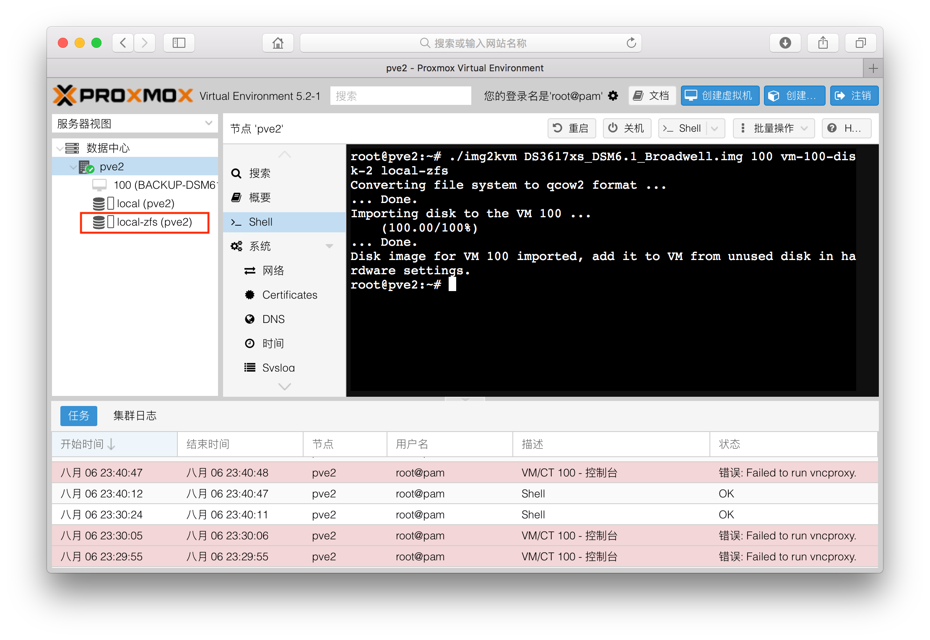Open the Safari home page icon
The height and width of the screenshot is (640, 930).
click(x=278, y=43)
